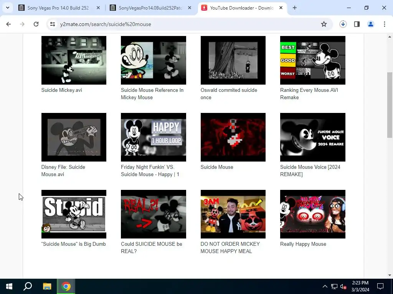393x294 pixels.
Task: Go back to the previous page
Action: [x=8, y=24]
